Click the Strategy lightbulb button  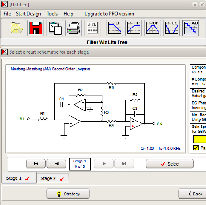[68, 194]
